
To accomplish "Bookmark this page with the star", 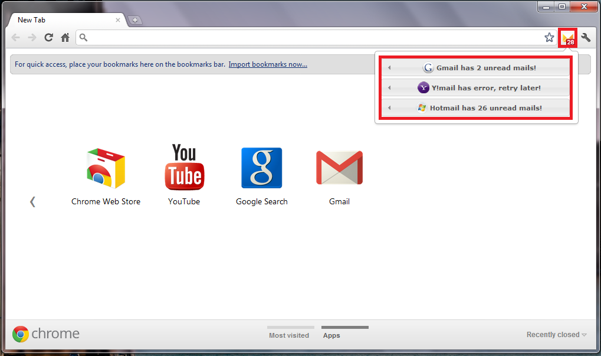I will (549, 37).
